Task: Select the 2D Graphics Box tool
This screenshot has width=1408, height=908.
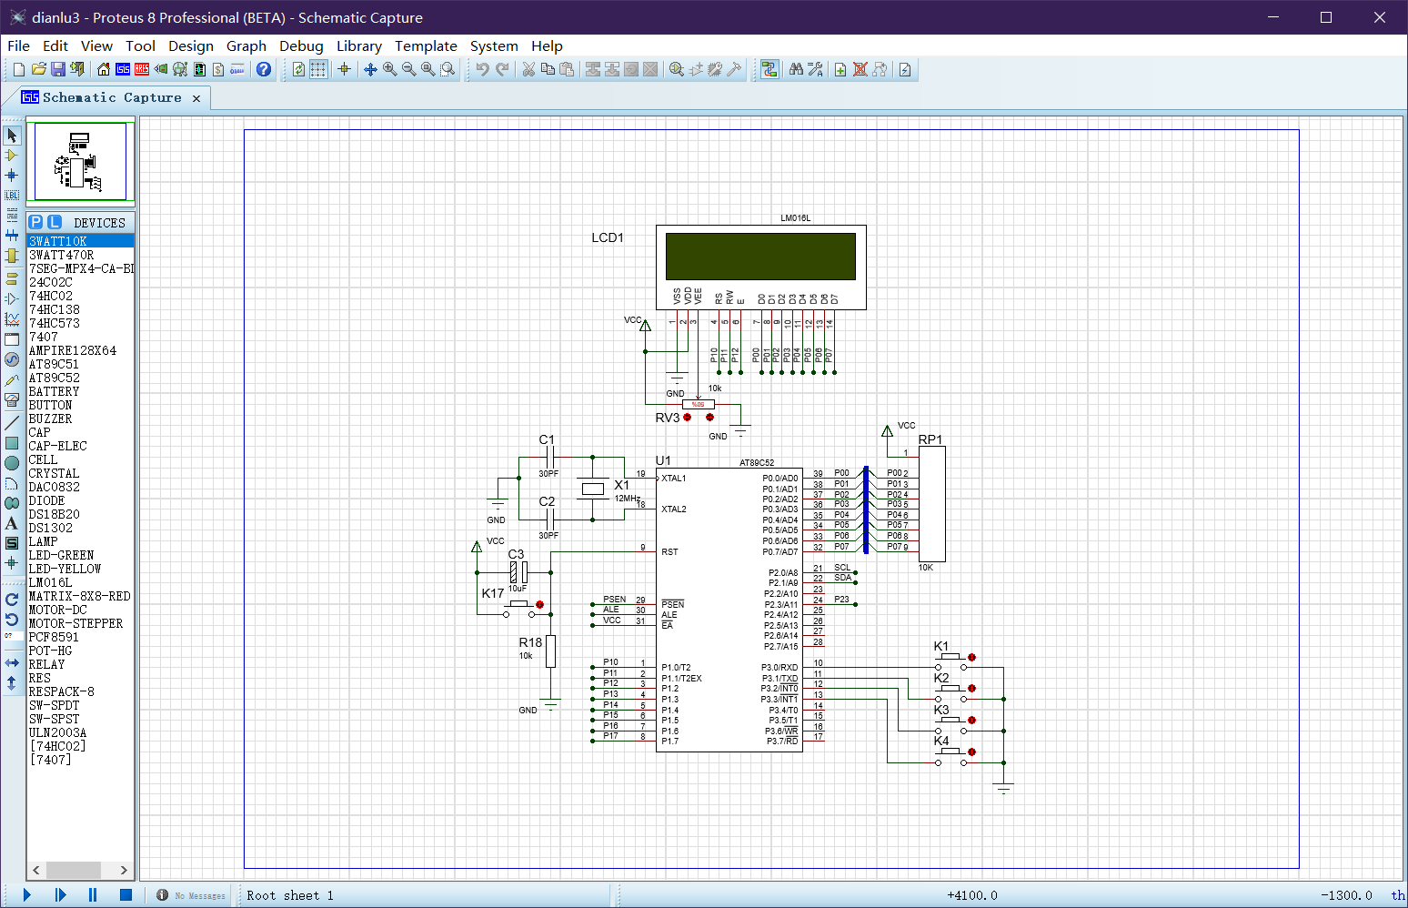Action: pyautogui.click(x=12, y=443)
